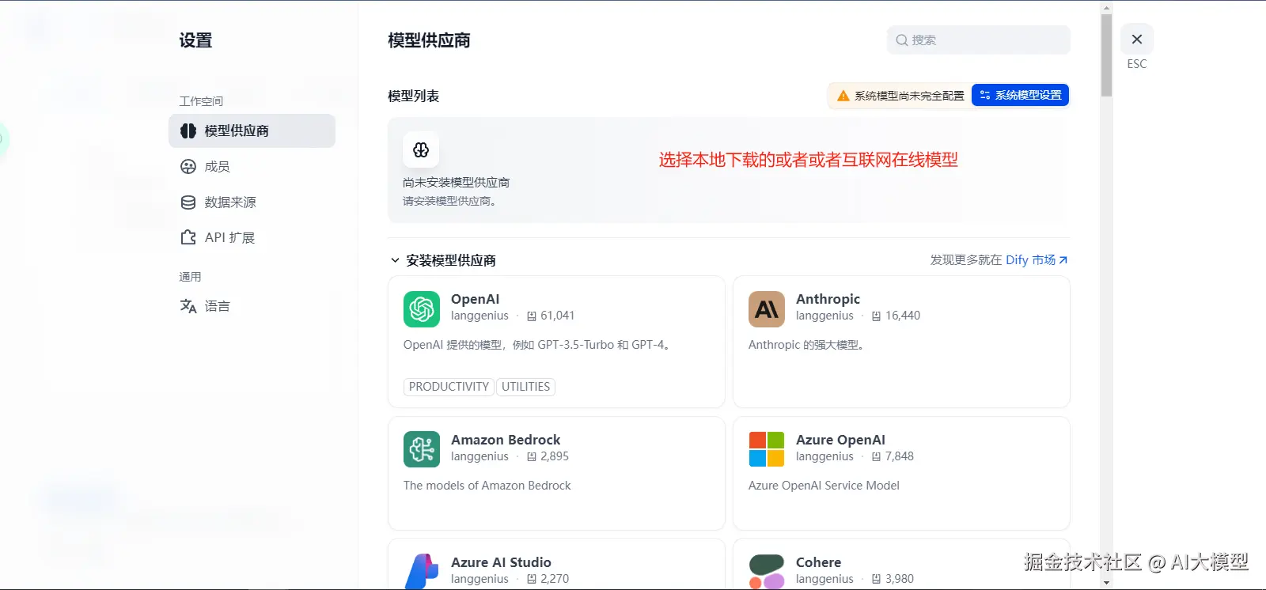The image size is (1266, 590).
Task: Open the Anthropic provider card title
Action: [x=828, y=299]
